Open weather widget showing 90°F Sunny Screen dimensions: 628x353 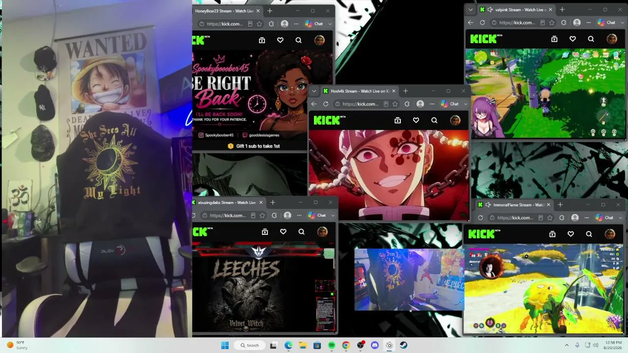16,345
